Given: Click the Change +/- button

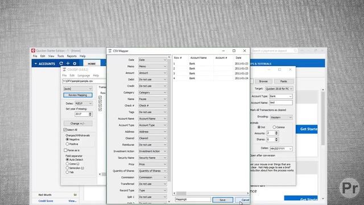Looking at the screenshot, I should pos(78,124).
